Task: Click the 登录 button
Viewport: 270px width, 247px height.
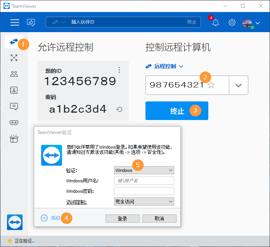Action: pyautogui.click(x=123, y=218)
